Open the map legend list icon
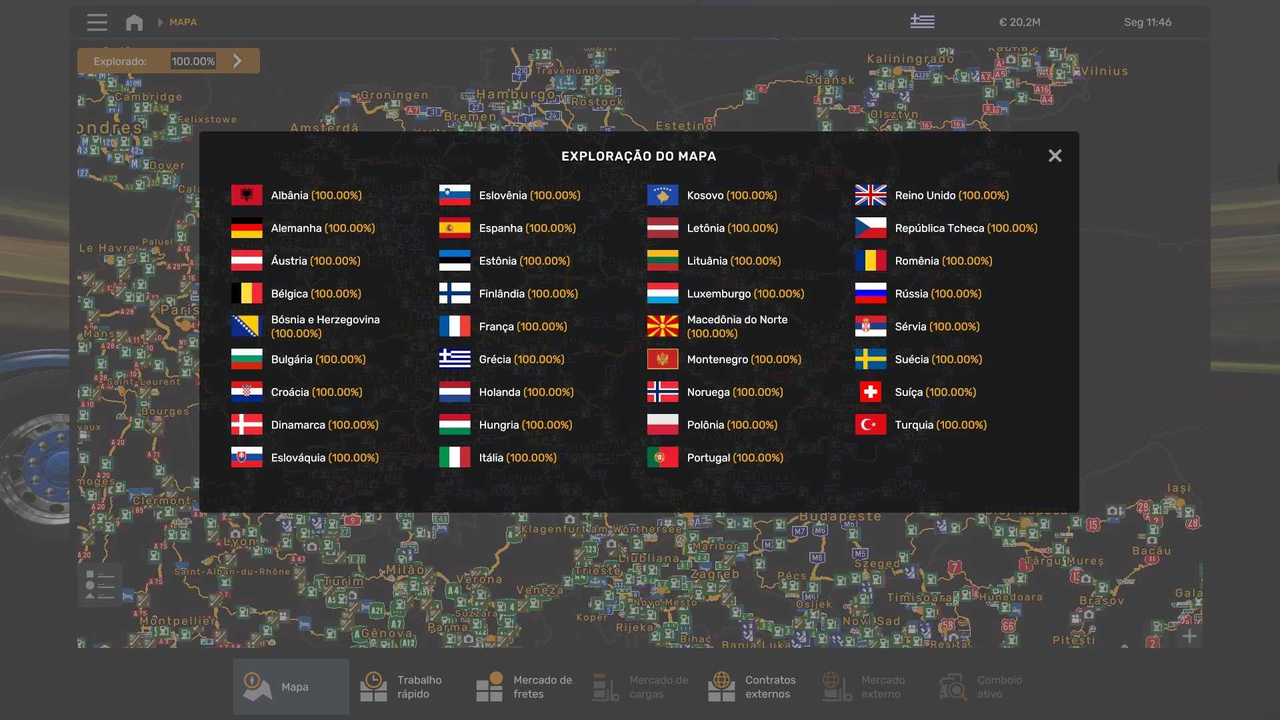The height and width of the screenshot is (720, 1280). [x=100, y=585]
